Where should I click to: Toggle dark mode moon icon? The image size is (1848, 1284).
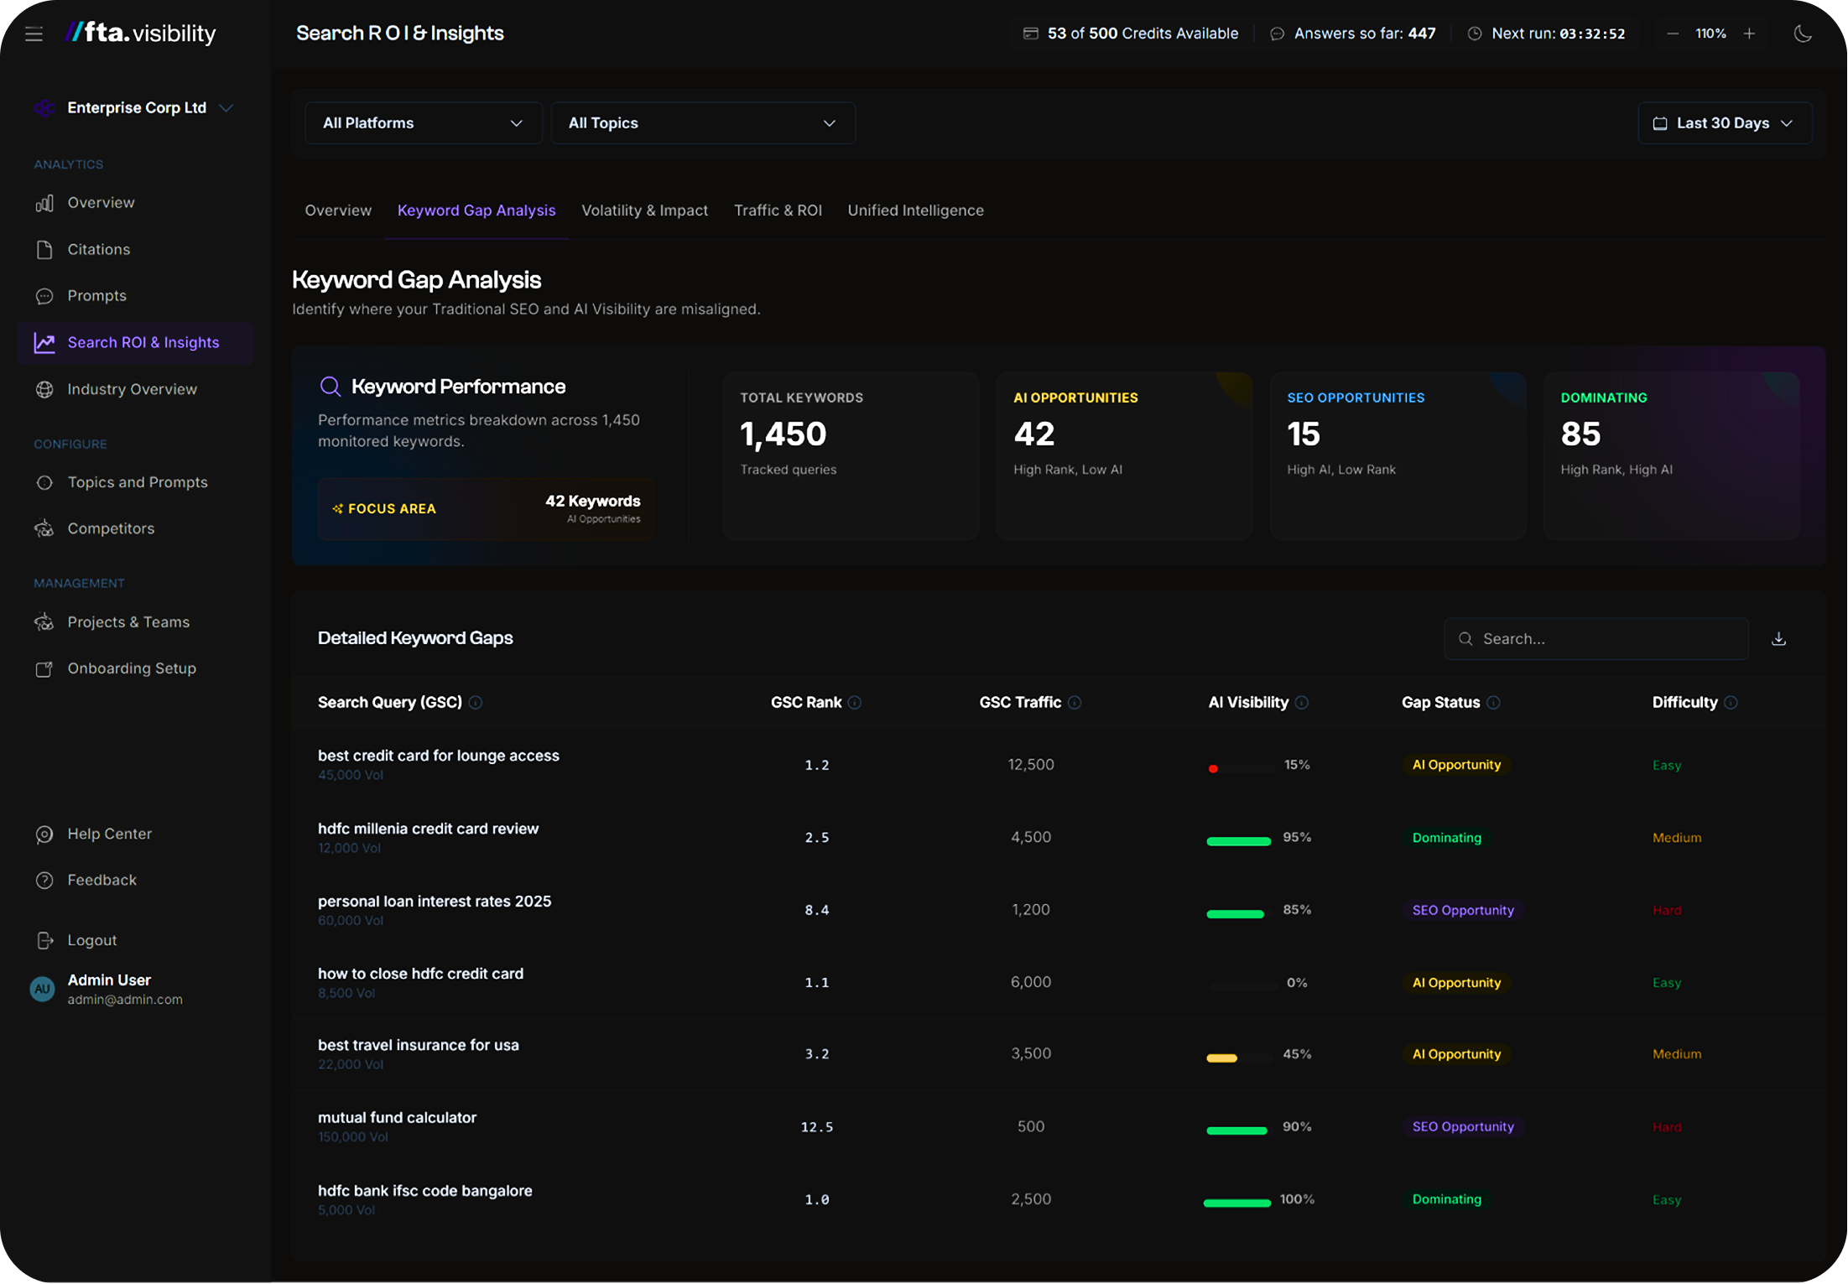1803,34
